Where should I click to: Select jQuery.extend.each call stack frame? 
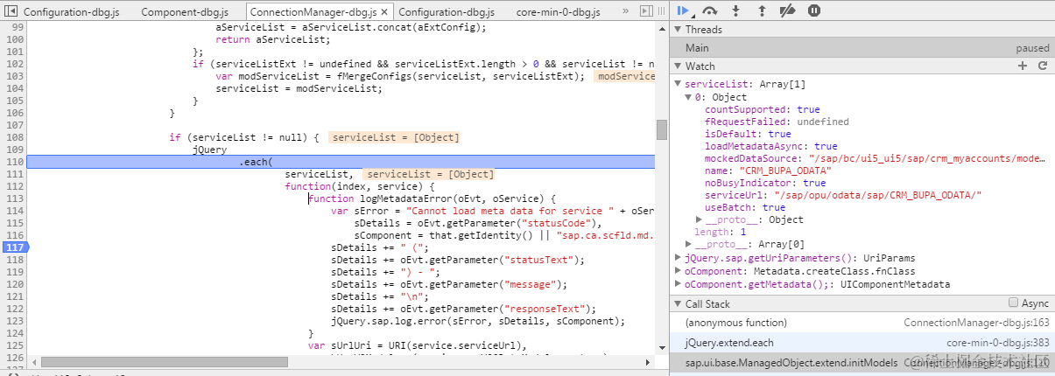coord(862,343)
